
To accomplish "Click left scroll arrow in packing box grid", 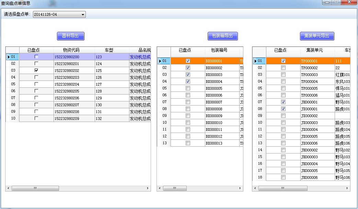I will pos(160,188).
